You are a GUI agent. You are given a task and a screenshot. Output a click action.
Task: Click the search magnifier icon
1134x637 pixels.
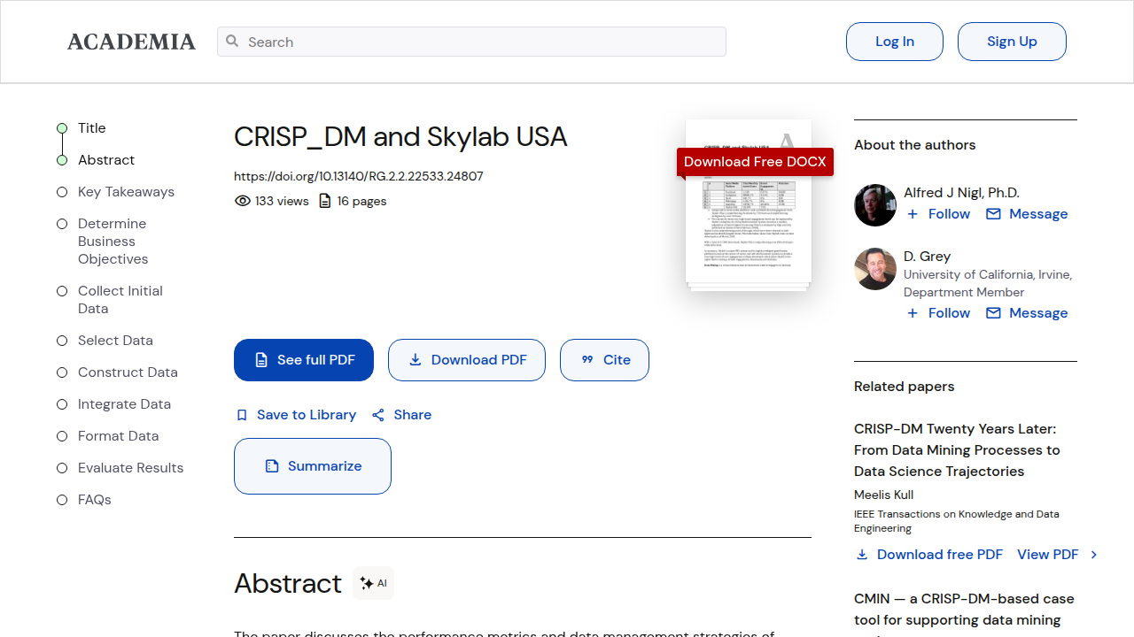click(232, 41)
